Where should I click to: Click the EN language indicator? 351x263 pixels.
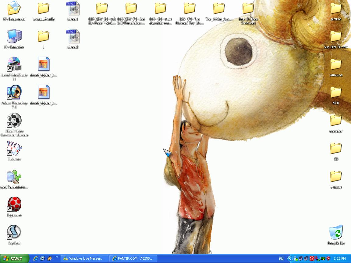(281, 258)
